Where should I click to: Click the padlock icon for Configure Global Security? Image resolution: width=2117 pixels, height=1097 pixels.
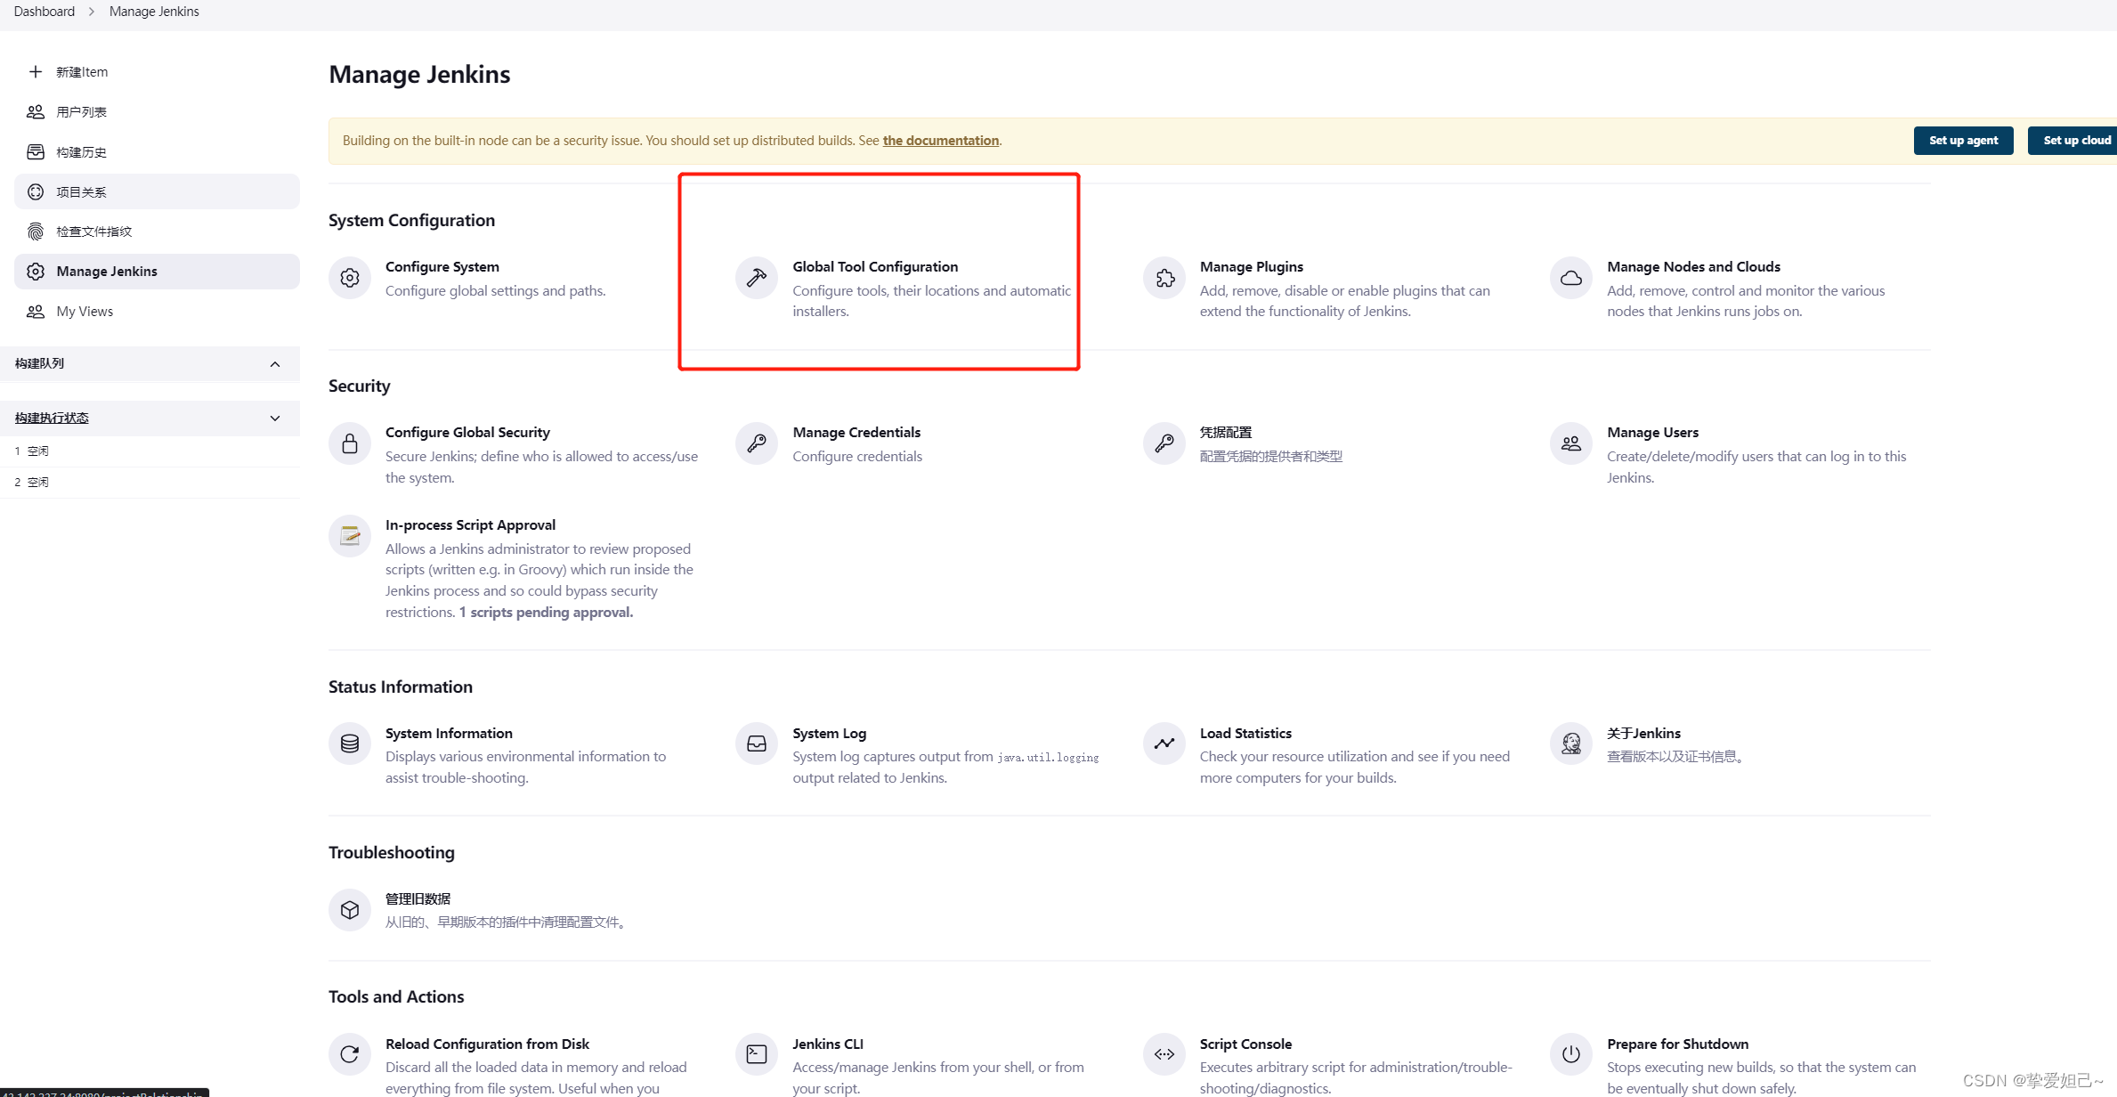coord(350,443)
